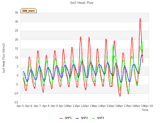Click the 30 y-axis tick label
This screenshot has height=123, width=164.
pyautogui.click(x=16, y=22)
